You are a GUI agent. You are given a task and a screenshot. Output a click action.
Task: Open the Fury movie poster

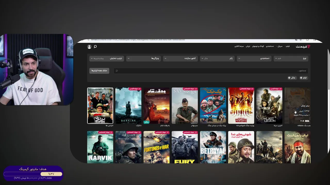pos(185,147)
